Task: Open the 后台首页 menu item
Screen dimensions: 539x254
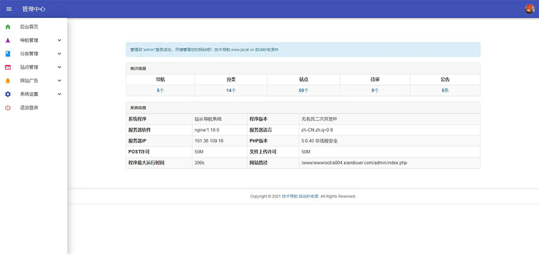Action: click(29, 27)
